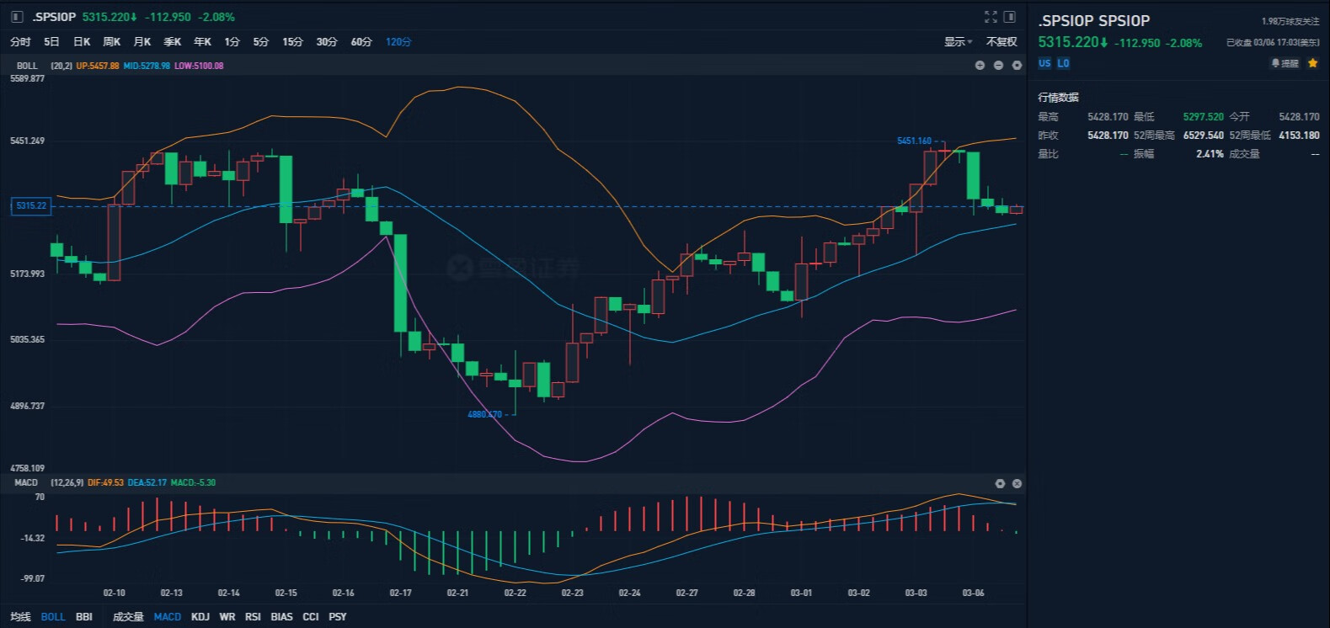Viewport: 1330px width, 628px height.
Task: Collapse the left sidebar panel icon
Action: [x=17, y=17]
